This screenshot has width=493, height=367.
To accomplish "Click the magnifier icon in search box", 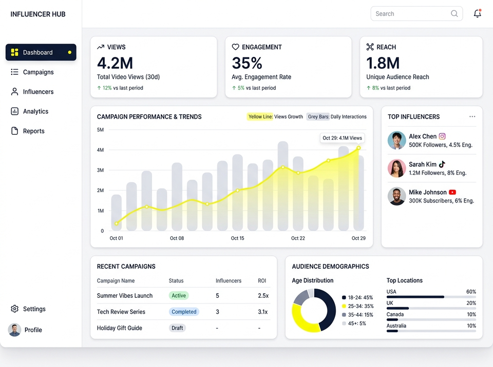I will [454, 13].
